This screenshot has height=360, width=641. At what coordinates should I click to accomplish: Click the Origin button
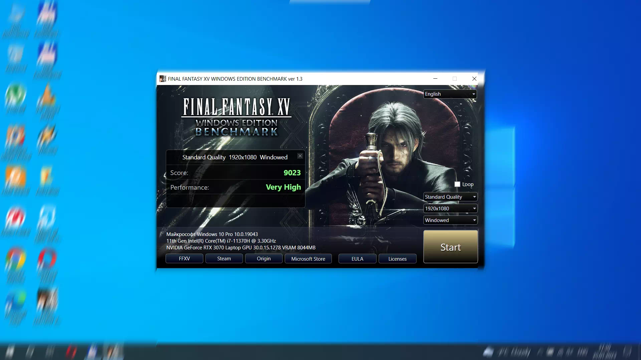point(263,258)
